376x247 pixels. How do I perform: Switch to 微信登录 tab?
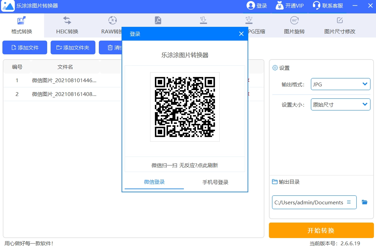click(154, 182)
